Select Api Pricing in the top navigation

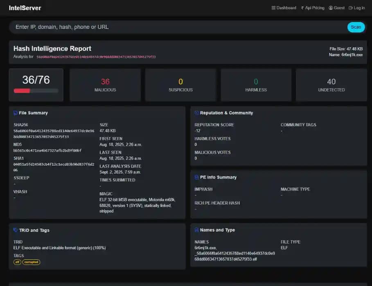pos(313,8)
